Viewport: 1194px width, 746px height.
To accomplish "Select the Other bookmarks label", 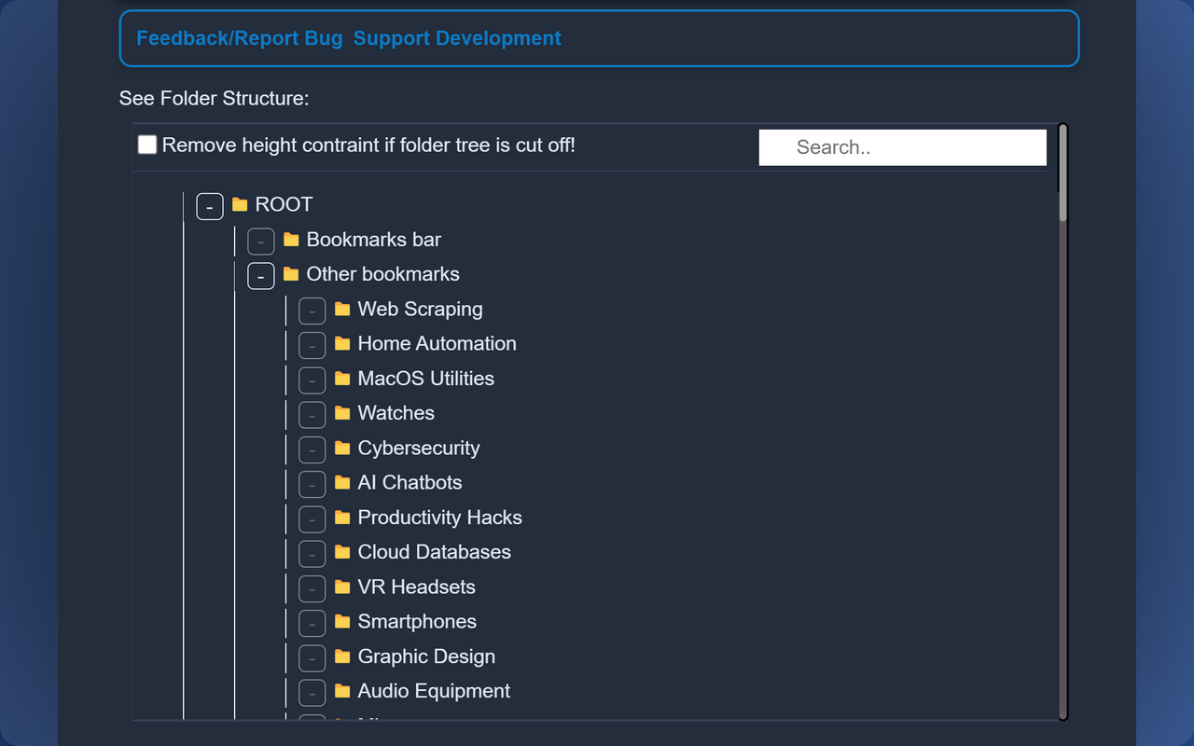I will [x=383, y=274].
